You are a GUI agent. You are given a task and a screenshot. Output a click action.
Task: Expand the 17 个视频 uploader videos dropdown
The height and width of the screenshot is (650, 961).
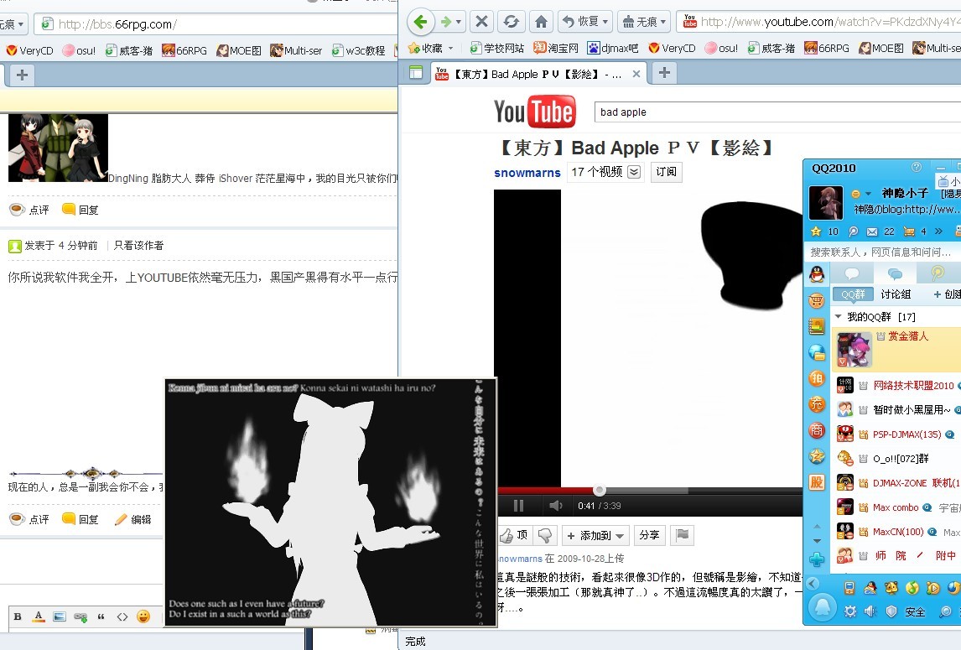[x=634, y=172]
